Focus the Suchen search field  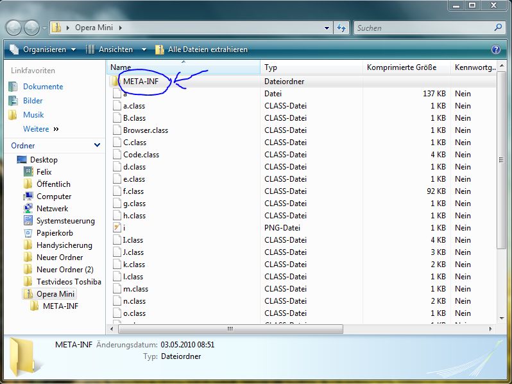[x=424, y=28]
